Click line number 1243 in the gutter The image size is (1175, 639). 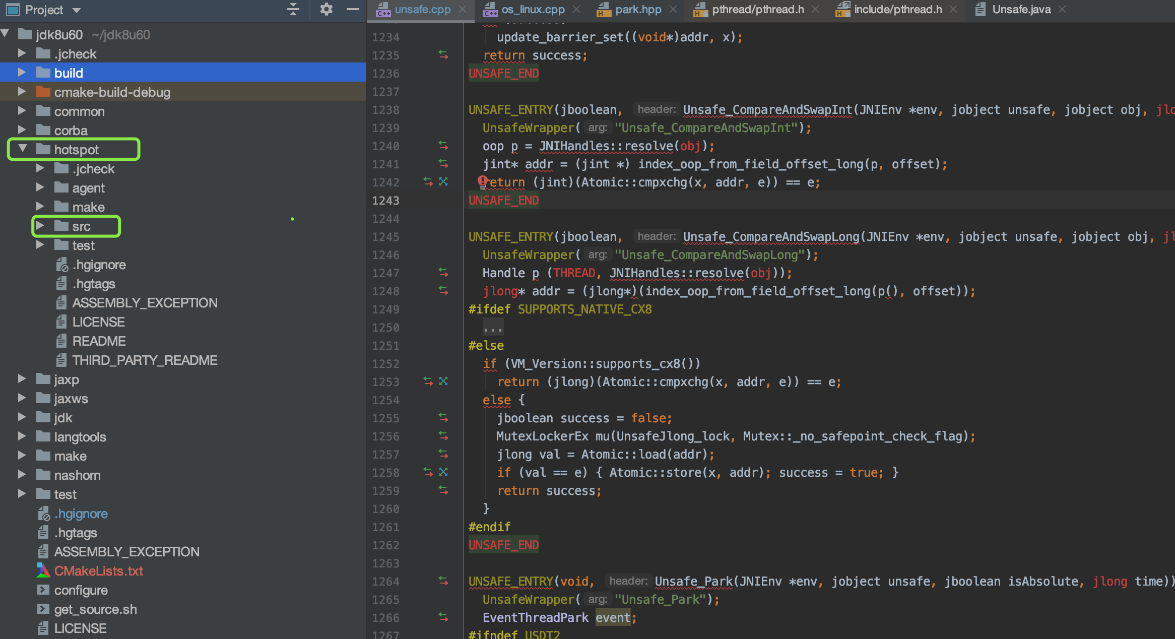[x=385, y=201]
